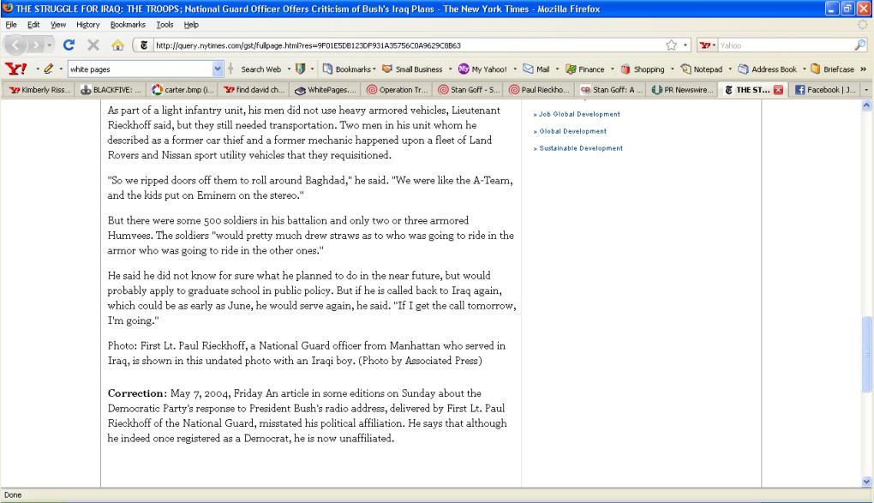874x503 pixels.
Task: Click the vertical scrollbar down arrow
Action: click(x=865, y=482)
